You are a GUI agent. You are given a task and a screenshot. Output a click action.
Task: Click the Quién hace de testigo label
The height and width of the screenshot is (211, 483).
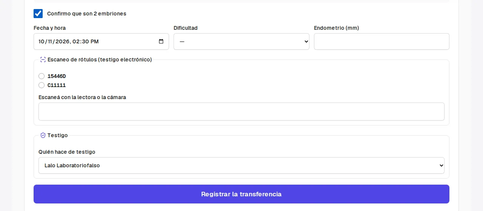(x=67, y=152)
